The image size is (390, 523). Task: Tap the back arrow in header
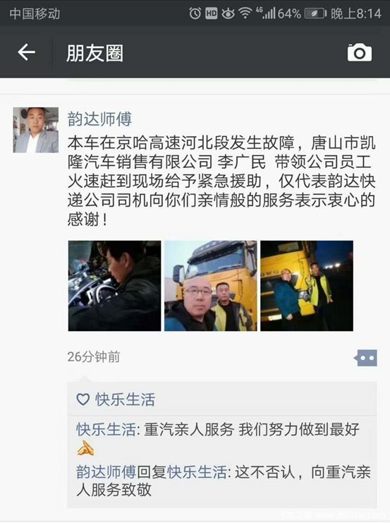click(x=26, y=53)
